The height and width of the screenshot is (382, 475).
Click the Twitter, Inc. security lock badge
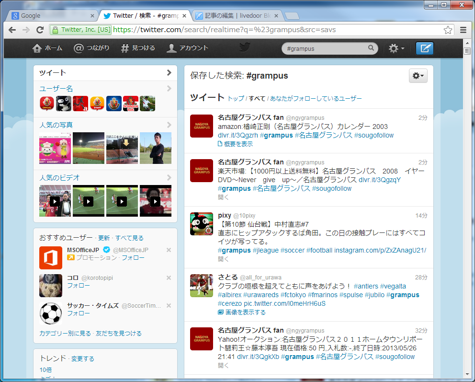(x=81, y=30)
